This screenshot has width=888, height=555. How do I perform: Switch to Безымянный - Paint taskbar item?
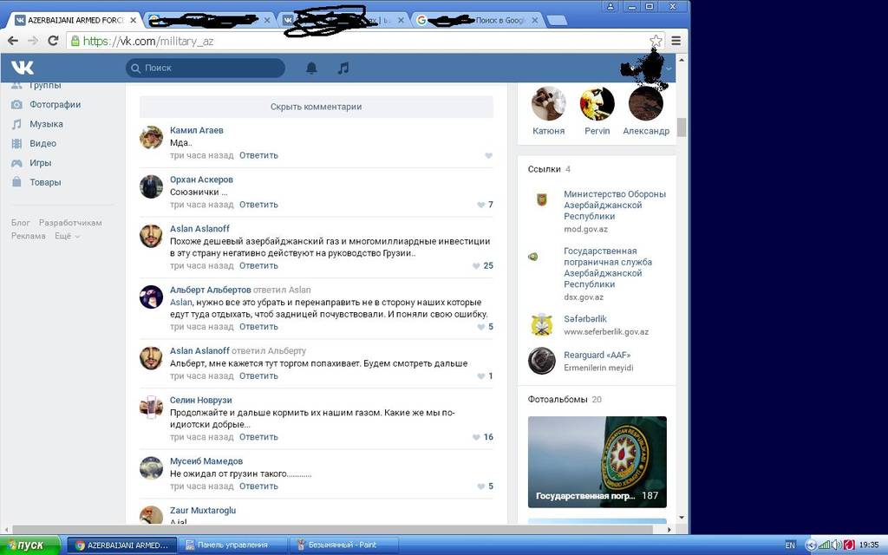pos(343,545)
